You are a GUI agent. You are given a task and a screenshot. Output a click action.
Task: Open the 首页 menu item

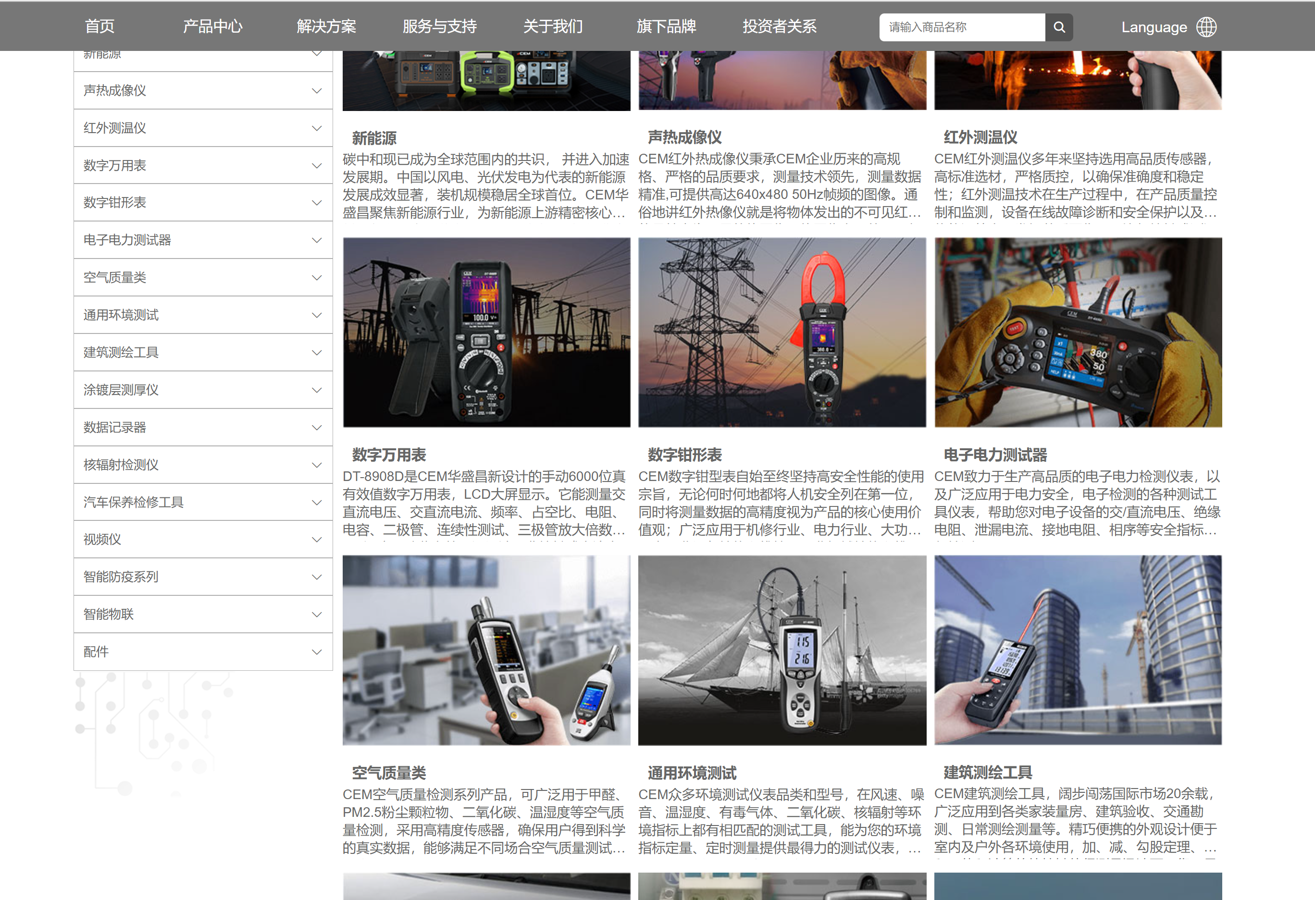click(x=99, y=26)
